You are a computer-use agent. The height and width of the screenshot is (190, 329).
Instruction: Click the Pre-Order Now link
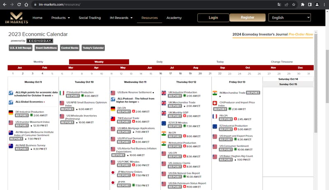tap(301, 34)
